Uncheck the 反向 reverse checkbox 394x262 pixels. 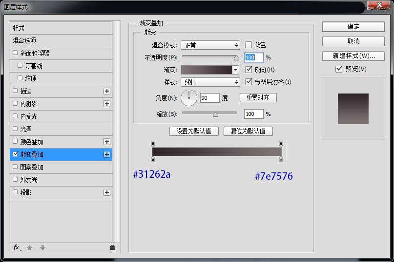[x=249, y=70]
